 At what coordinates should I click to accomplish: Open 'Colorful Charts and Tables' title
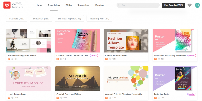69,94
